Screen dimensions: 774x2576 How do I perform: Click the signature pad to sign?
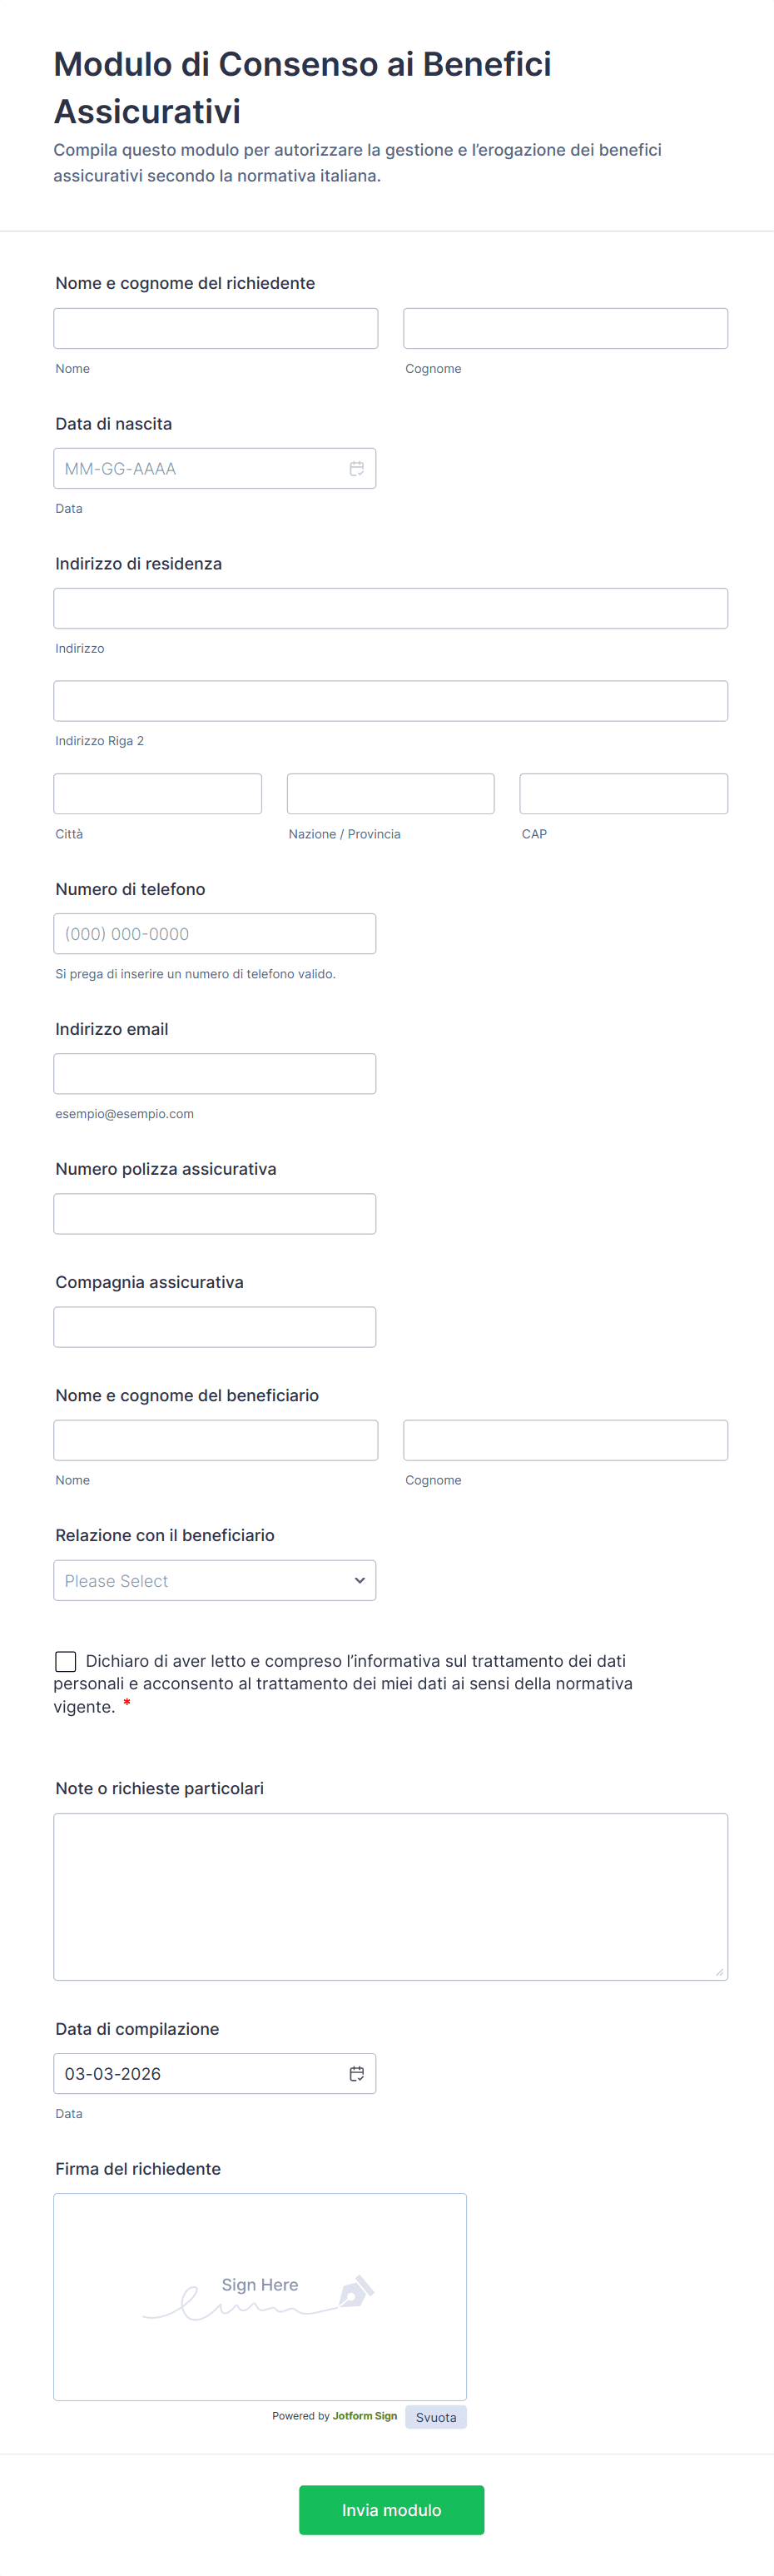260,2297
